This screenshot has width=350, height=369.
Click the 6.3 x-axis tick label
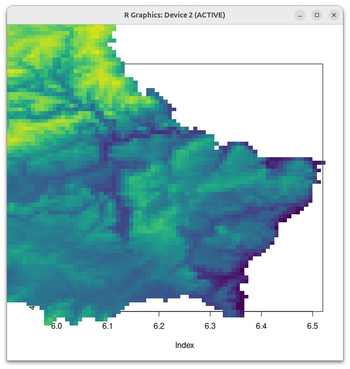pos(210,326)
